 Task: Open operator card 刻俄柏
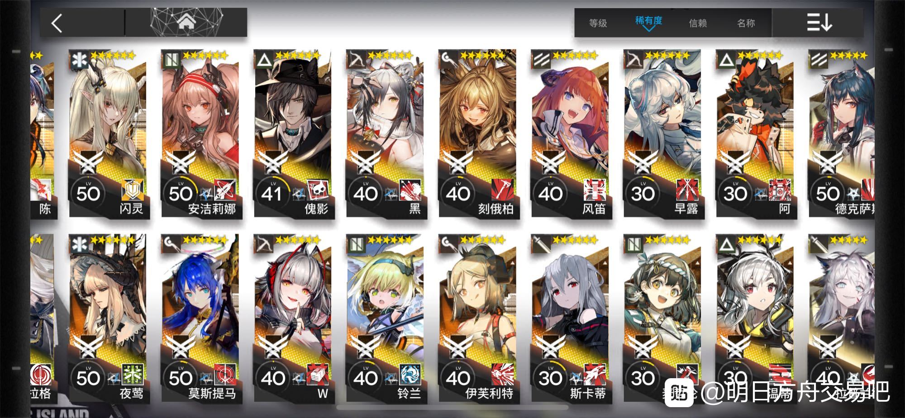click(x=477, y=134)
